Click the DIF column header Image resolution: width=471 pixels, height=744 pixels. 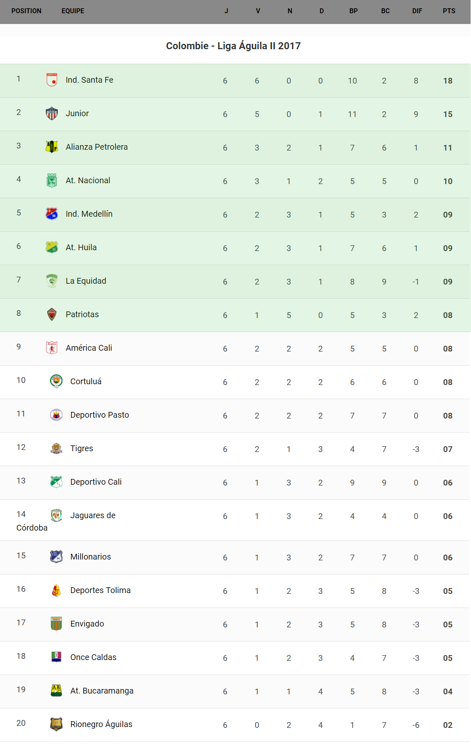417,11
